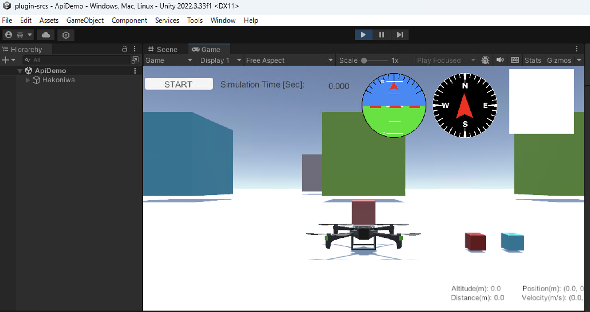Open the GameObject menu
The height and width of the screenshot is (312, 590).
(85, 20)
